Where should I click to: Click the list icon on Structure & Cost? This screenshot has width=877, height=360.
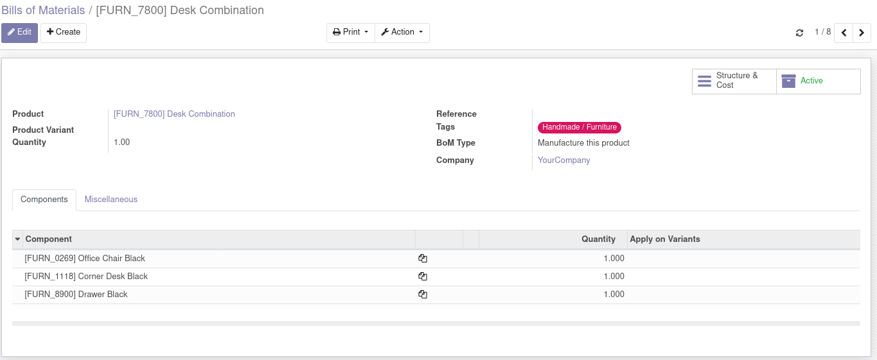click(704, 81)
